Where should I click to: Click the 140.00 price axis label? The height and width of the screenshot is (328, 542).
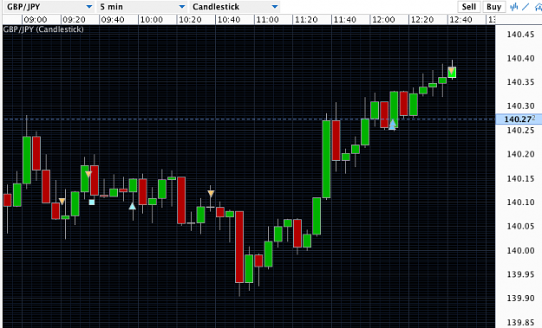click(520, 250)
